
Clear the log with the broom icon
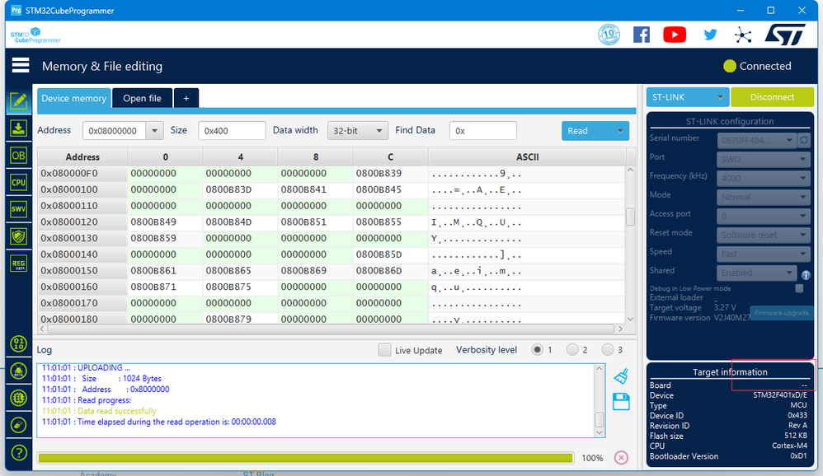[x=621, y=376]
